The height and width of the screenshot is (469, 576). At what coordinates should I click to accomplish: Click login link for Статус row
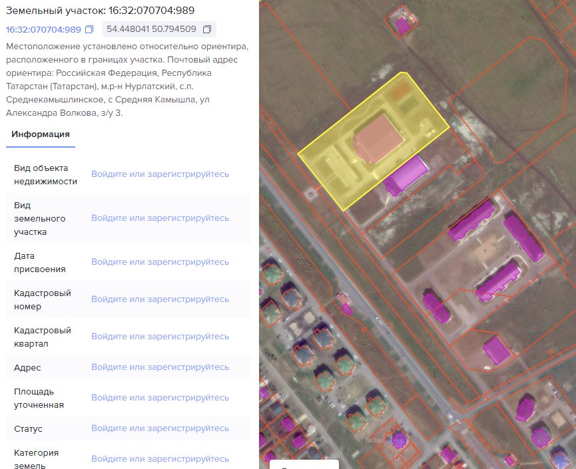click(x=160, y=428)
